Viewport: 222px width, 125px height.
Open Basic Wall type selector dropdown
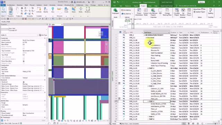click(x=46, y=29)
